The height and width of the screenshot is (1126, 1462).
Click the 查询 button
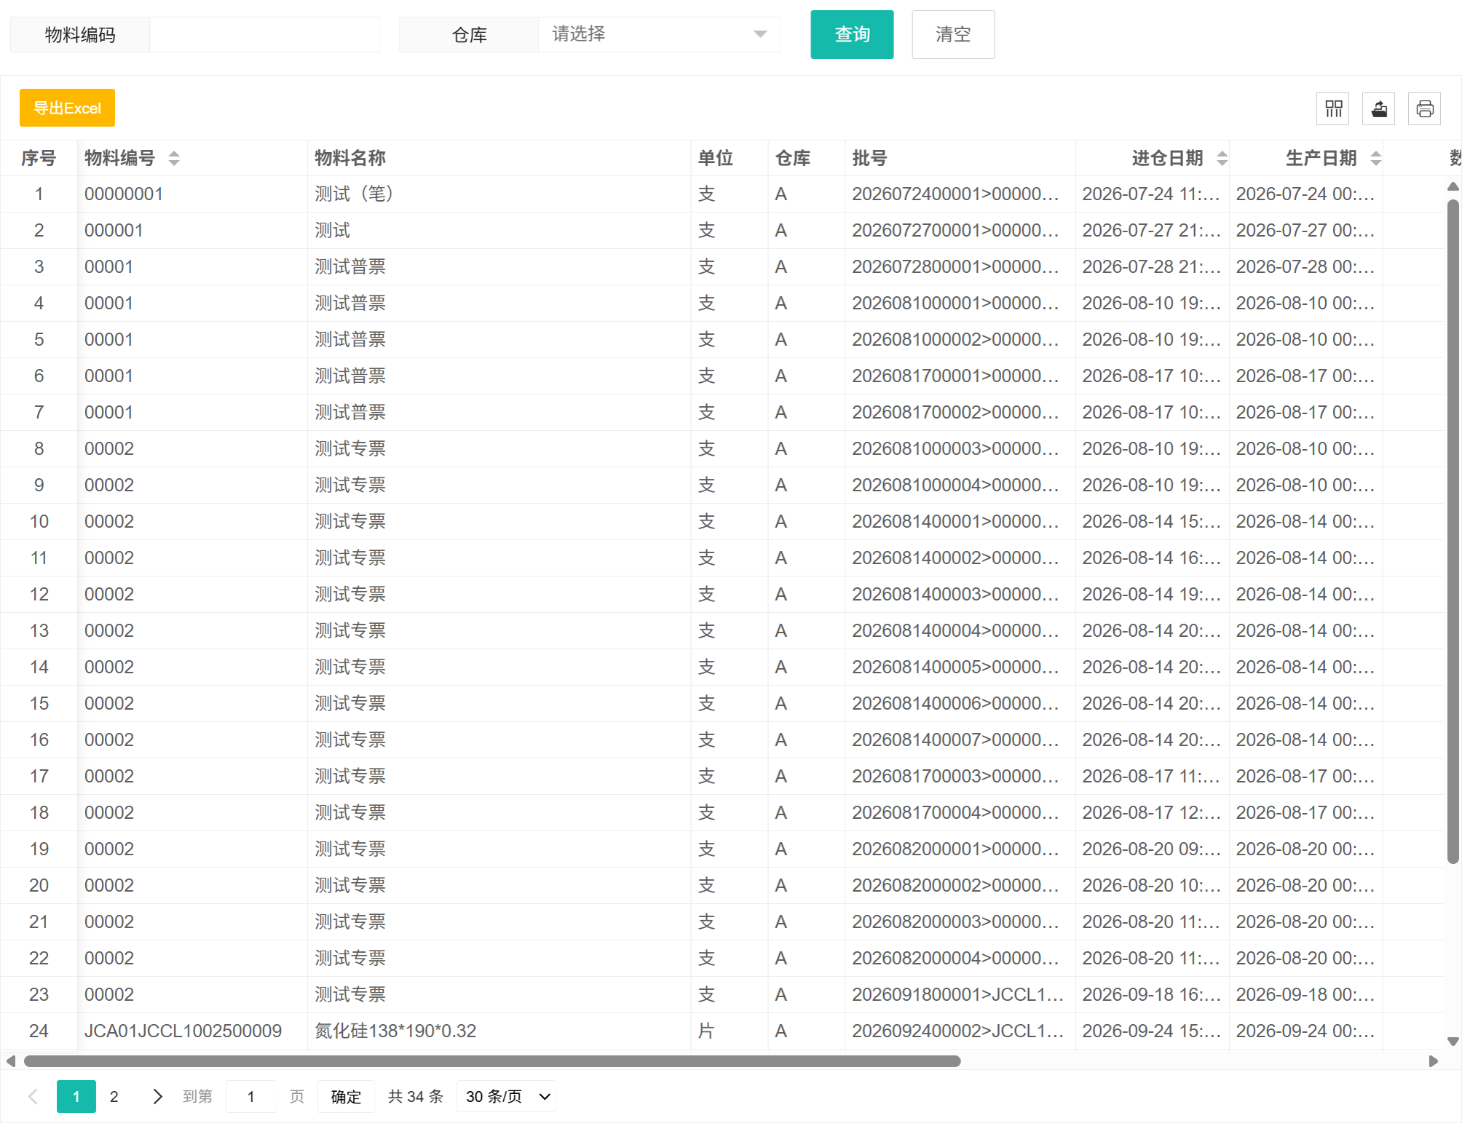pos(852,34)
